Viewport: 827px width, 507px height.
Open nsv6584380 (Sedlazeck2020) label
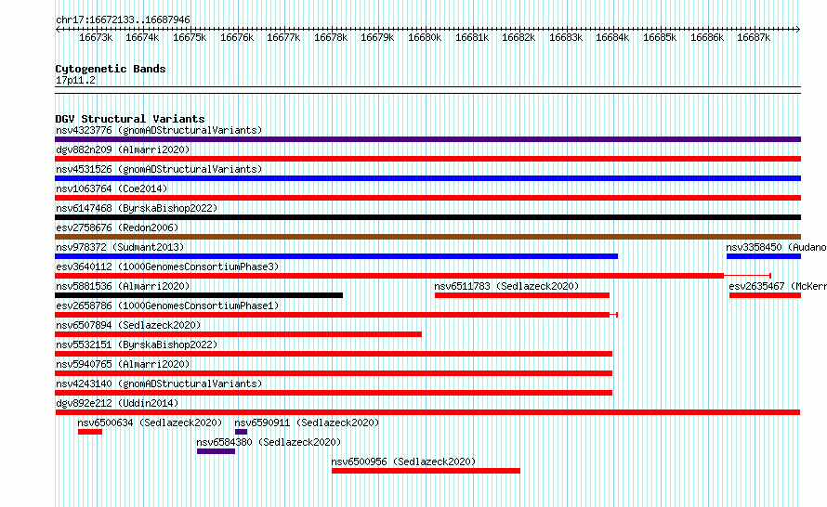tap(269, 442)
